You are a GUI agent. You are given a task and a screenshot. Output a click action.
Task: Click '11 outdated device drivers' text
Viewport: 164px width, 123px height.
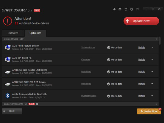32,23
